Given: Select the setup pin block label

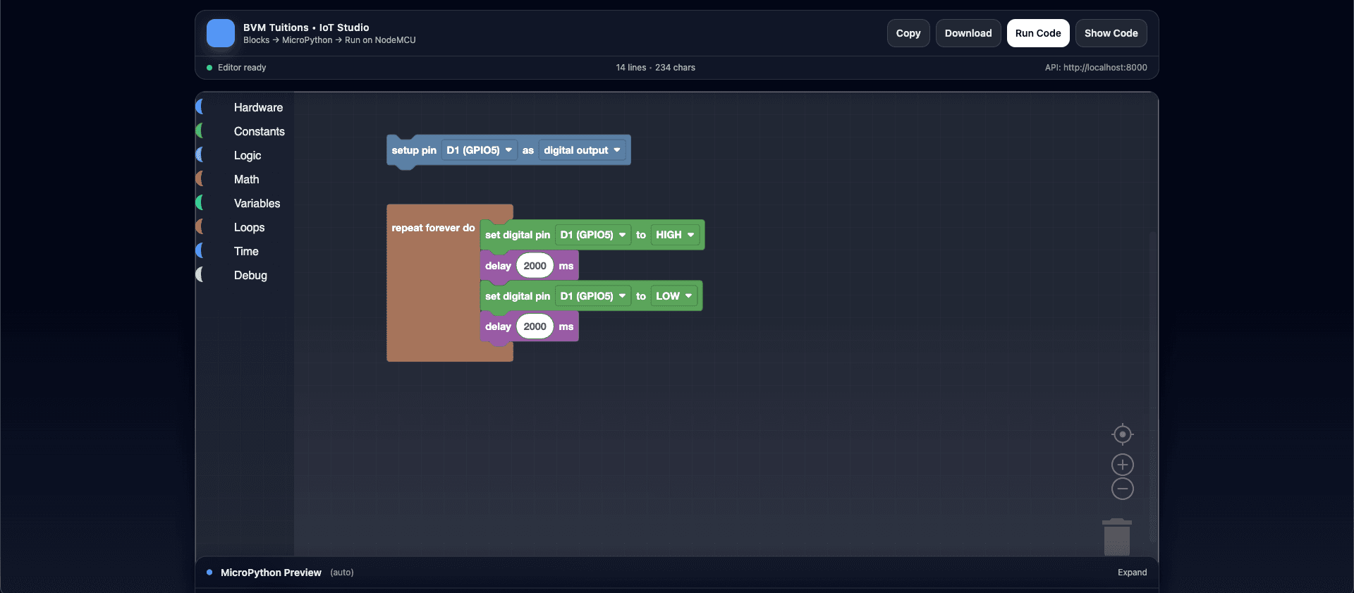Looking at the screenshot, I should click(414, 150).
